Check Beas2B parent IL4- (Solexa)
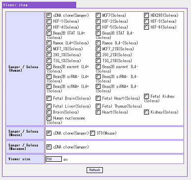This screenshot has height=180, width=191. click(x=98, y=67)
